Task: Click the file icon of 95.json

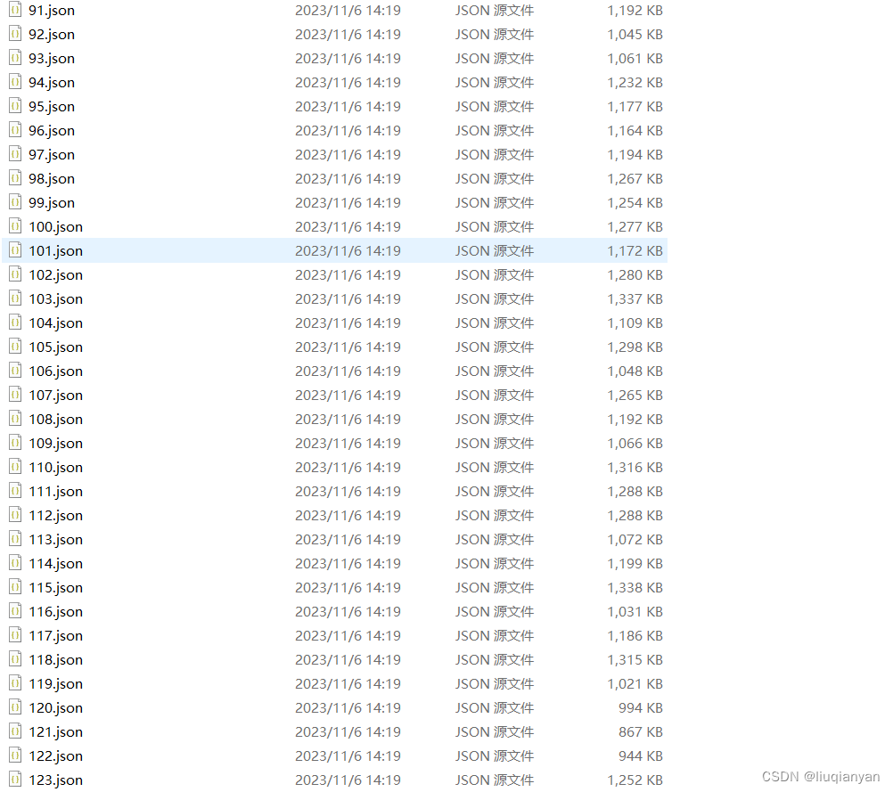Action: pyautogui.click(x=15, y=106)
